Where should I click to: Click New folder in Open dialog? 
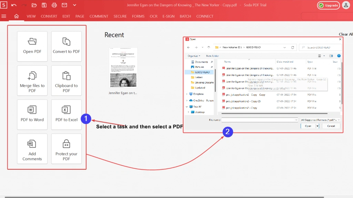(212, 56)
